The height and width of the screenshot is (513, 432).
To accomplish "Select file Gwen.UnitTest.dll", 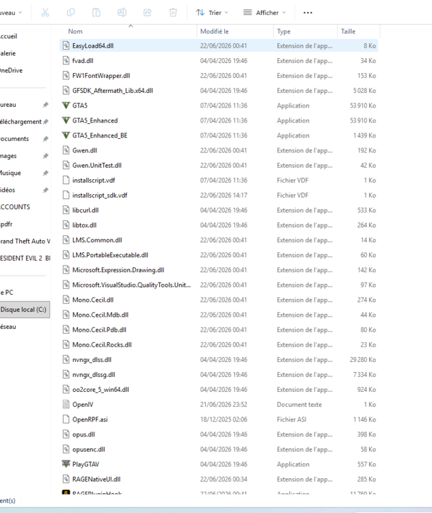I will click(219, 166).
